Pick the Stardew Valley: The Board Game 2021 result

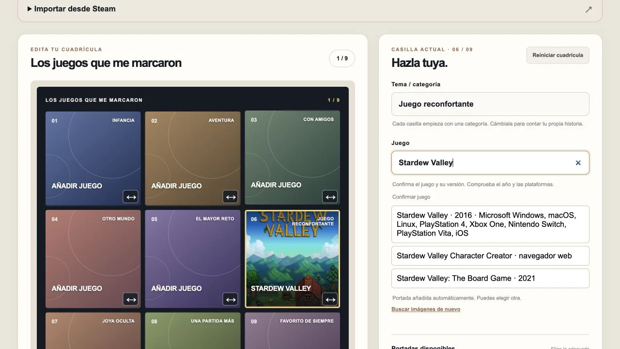(x=490, y=278)
